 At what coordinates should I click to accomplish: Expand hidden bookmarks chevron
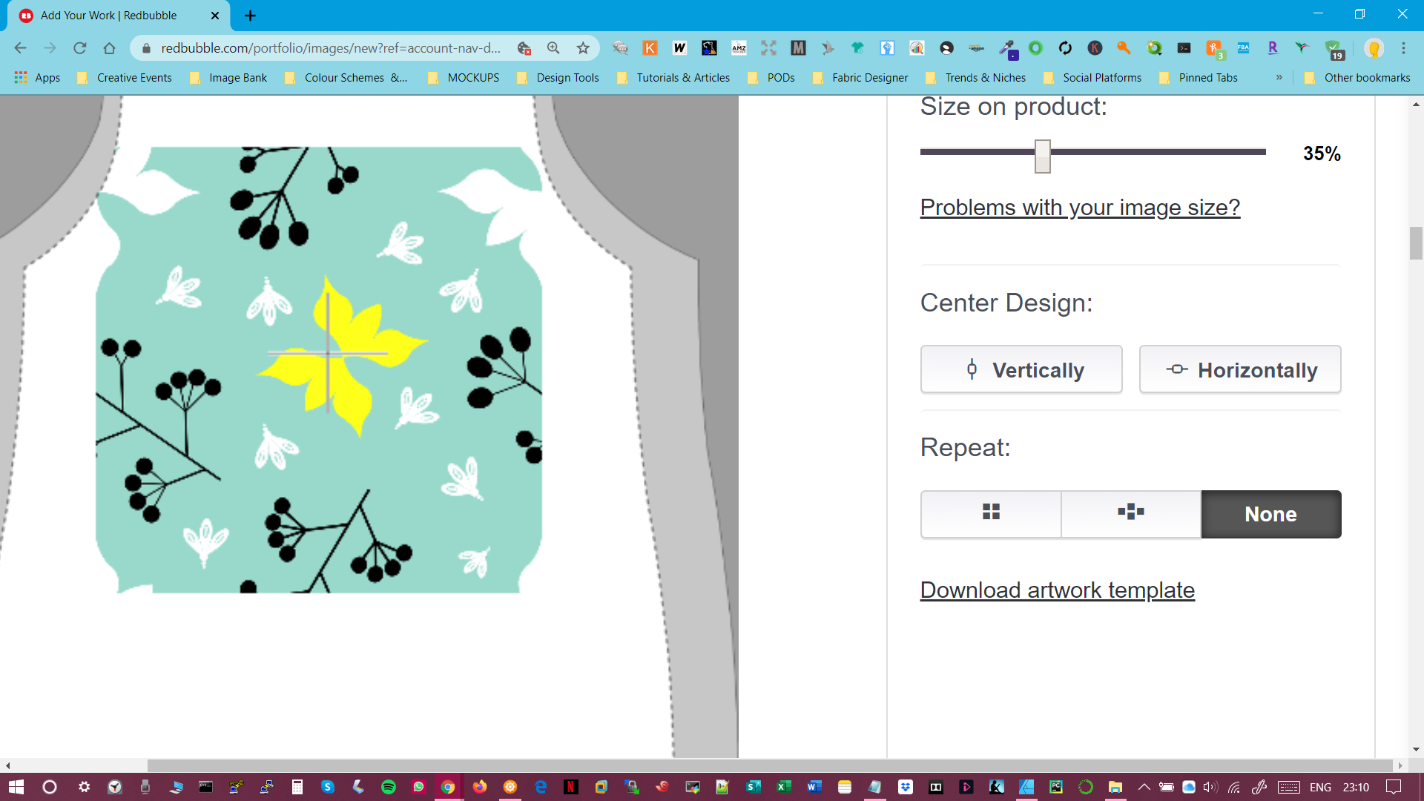click(1279, 77)
